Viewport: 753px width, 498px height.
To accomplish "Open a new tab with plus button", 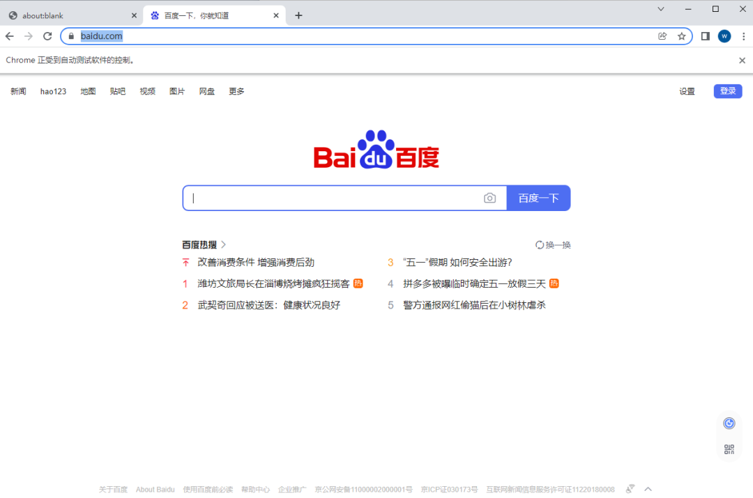I will coord(298,15).
